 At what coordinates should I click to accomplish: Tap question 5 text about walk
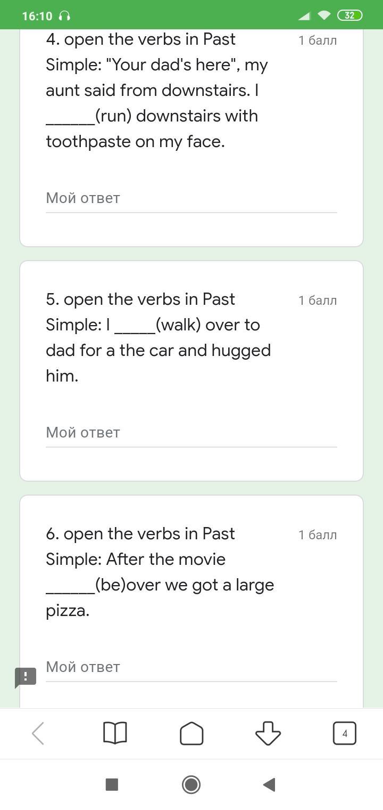click(160, 337)
